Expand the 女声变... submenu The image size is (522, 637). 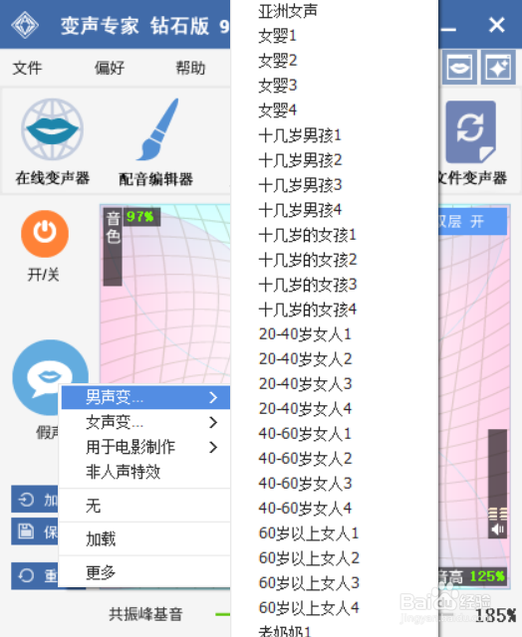coord(145,422)
